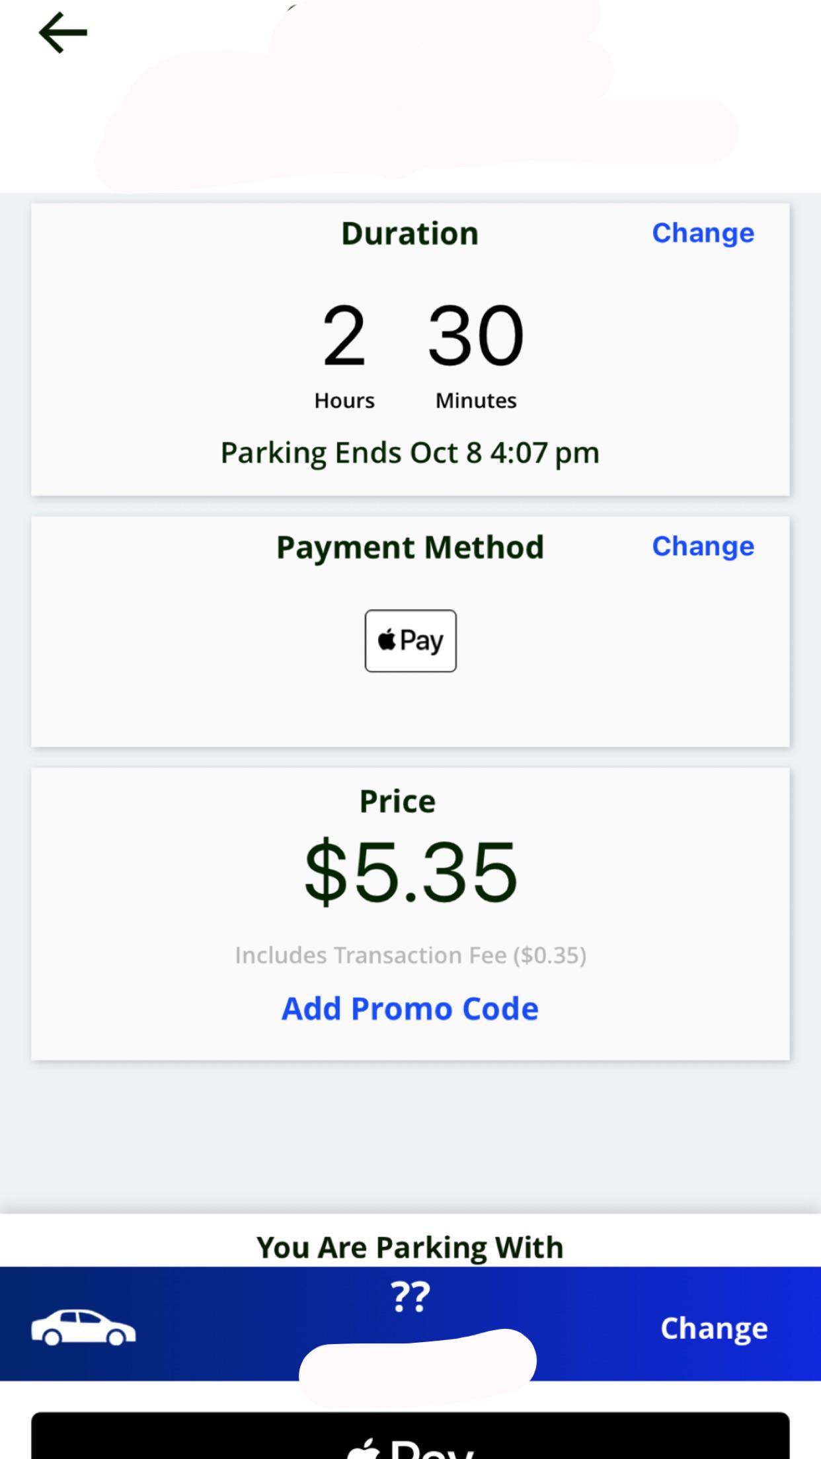821x1459 pixels.
Task: Tap the Price heading
Action: click(397, 802)
